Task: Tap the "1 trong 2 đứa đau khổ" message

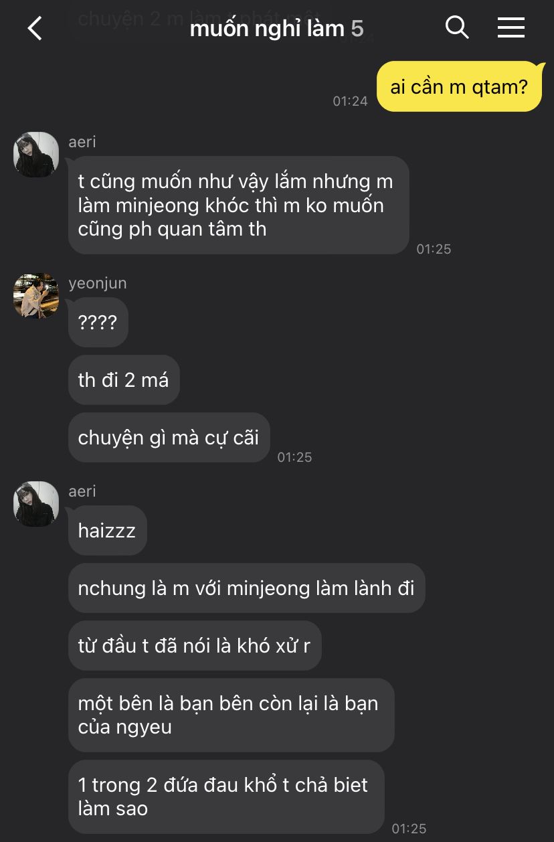Action: (226, 796)
